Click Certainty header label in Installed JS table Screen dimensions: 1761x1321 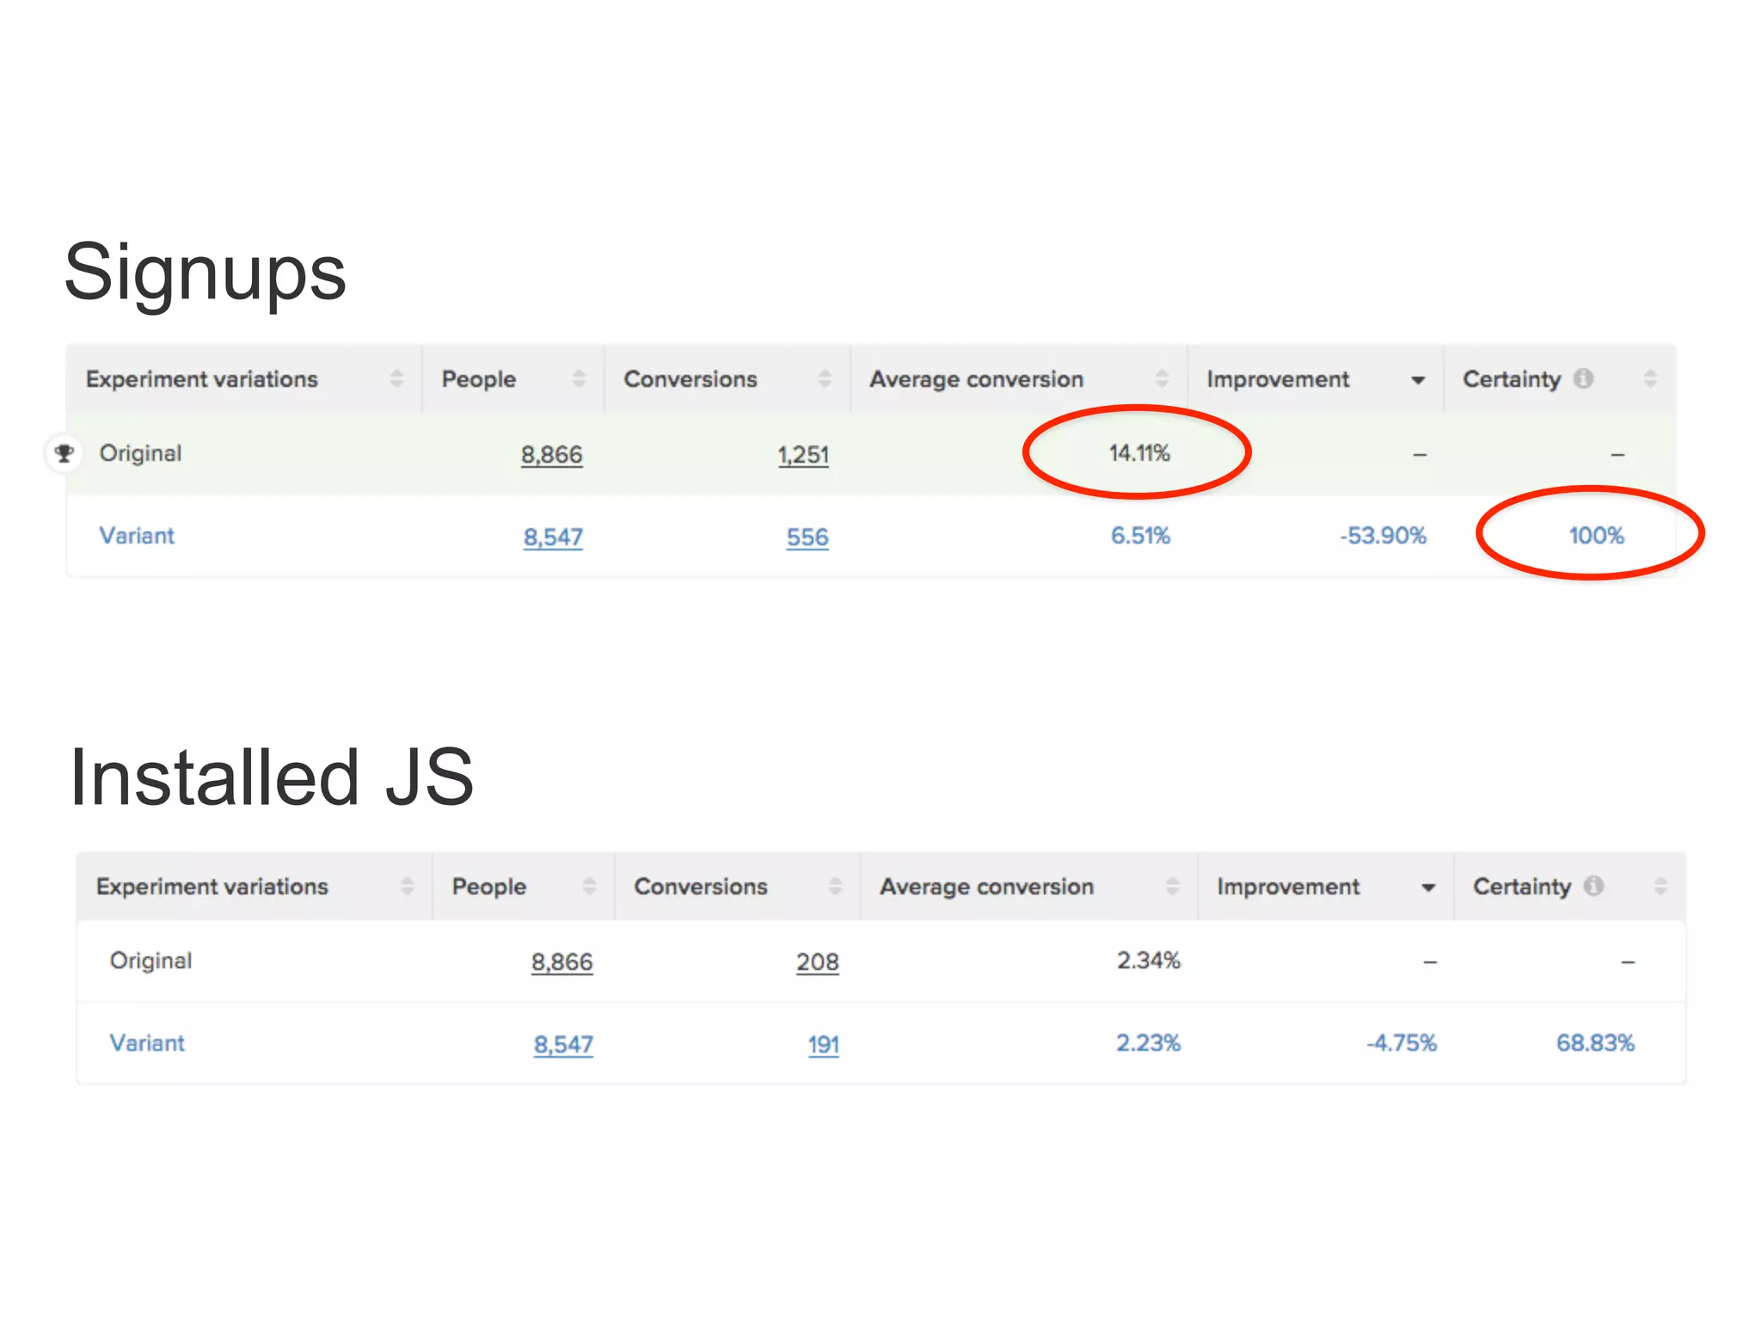pyautogui.click(x=1522, y=887)
